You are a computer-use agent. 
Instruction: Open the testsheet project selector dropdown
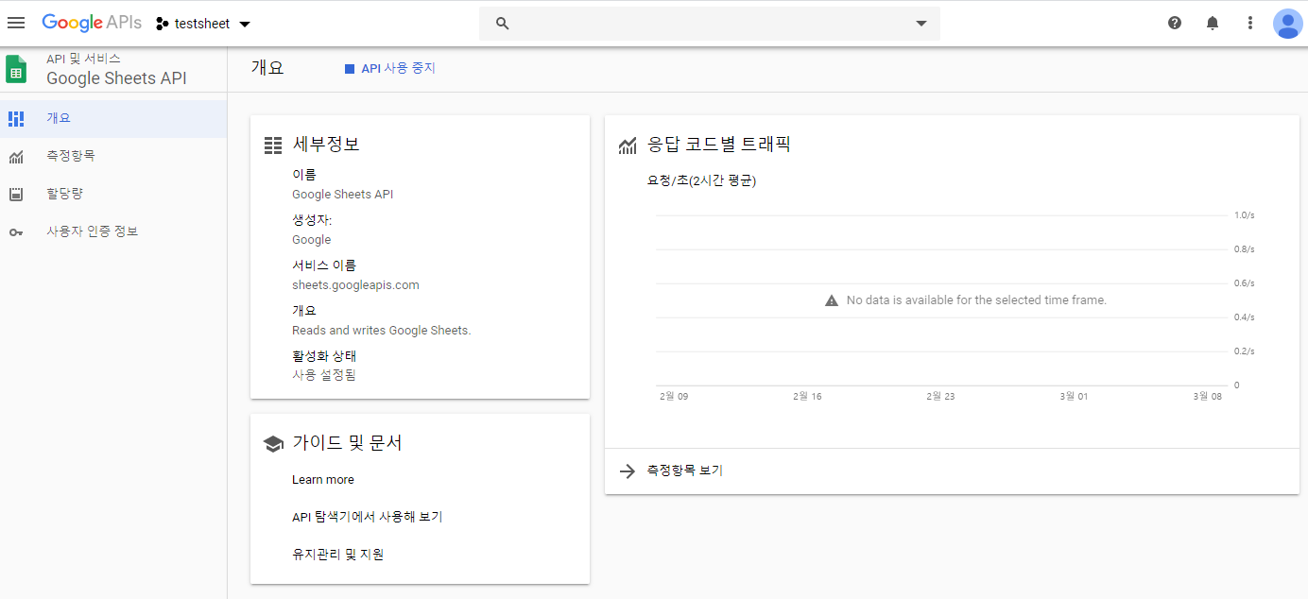click(x=203, y=24)
